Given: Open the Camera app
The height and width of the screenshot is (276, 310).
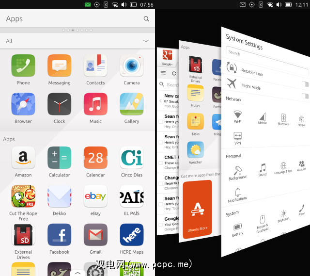Looking at the screenshot, I should tap(132, 65).
